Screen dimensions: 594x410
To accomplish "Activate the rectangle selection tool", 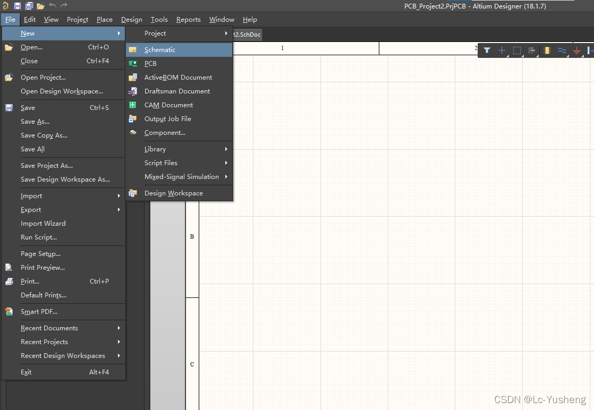I will tap(516, 50).
